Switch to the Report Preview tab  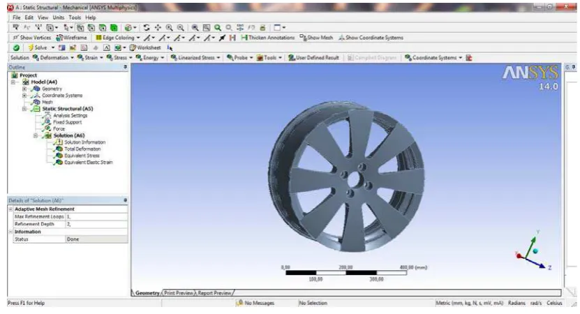click(x=214, y=293)
